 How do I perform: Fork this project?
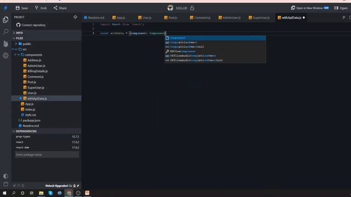pyautogui.click(x=41, y=8)
